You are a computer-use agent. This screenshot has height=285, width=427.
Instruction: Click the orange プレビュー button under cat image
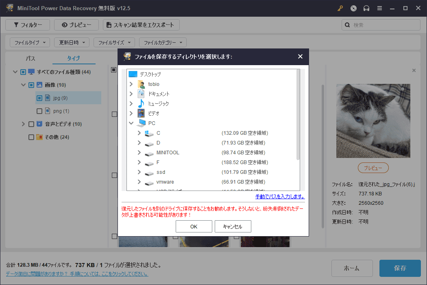pyautogui.click(x=373, y=168)
